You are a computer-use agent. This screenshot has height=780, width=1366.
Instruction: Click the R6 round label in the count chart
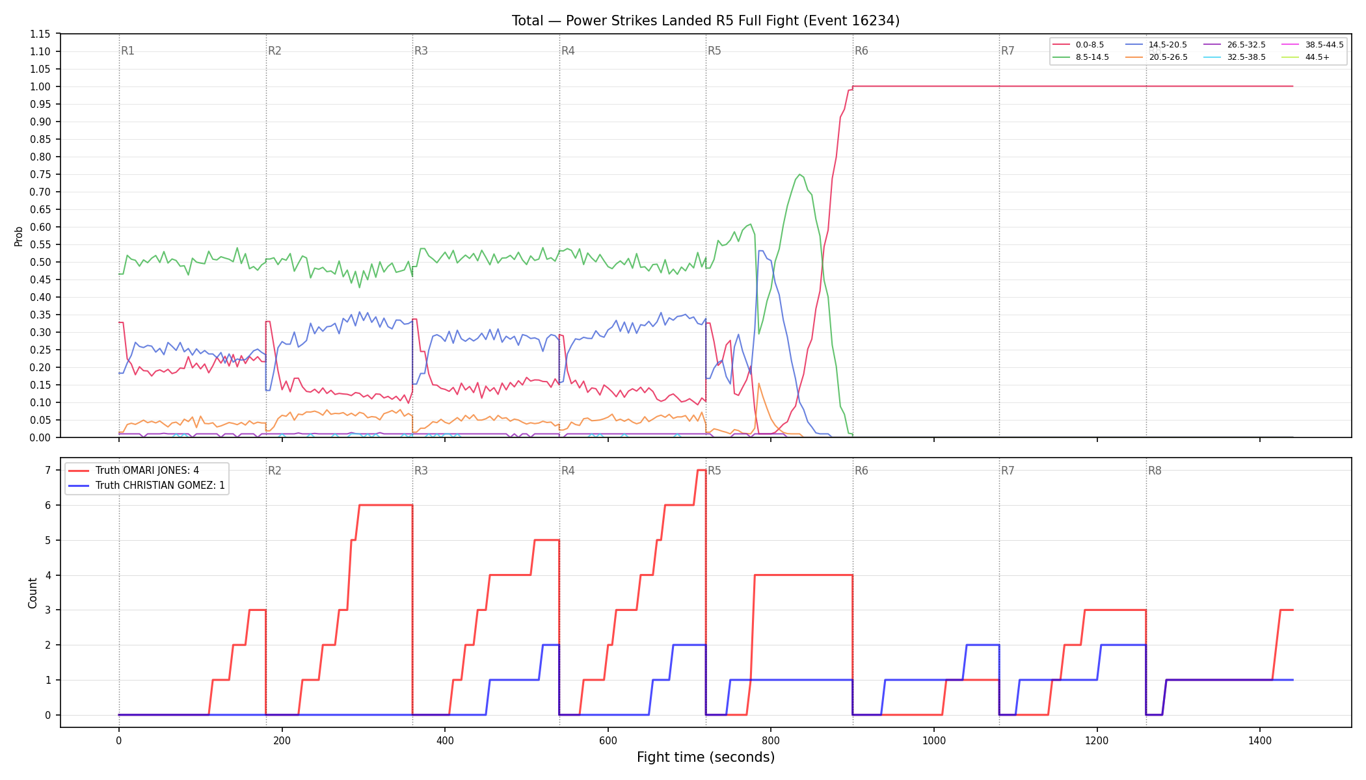click(x=862, y=471)
